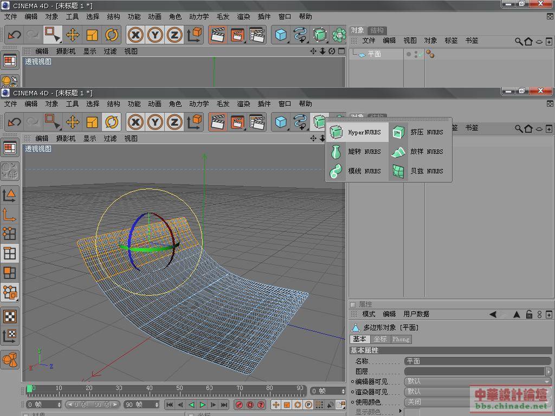Open the 用户数据 menu in attributes panel
The height and width of the screenshot is (416, 555).
tap(416, 314)
